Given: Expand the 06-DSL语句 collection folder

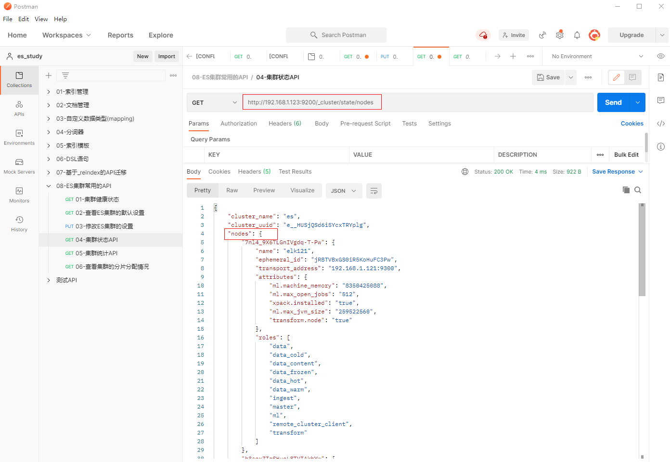Looking at the screenshot, I should [x=49, y=159].
